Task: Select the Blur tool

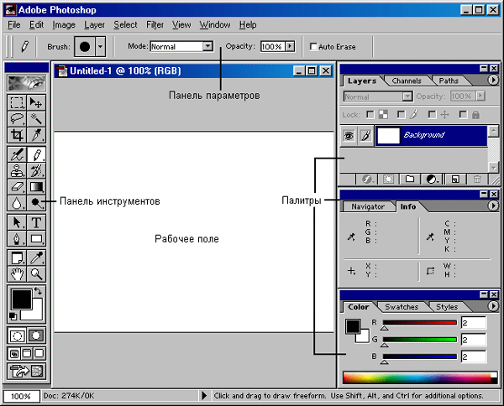Action: pyautogui.click(x=17, y=203)
